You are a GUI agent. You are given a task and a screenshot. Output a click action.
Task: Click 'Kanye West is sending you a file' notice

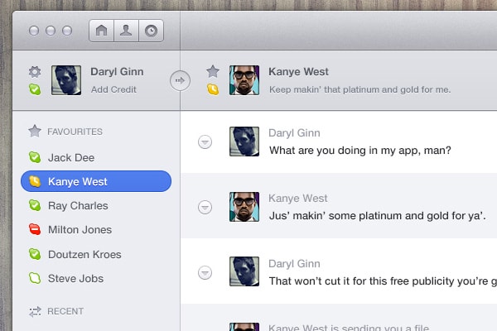(x=349, y=327)
